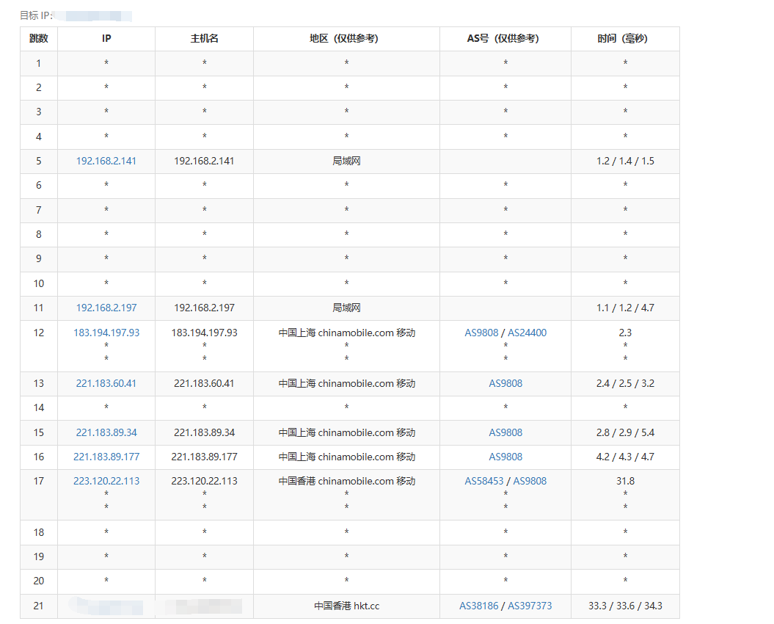Open the 192.168.2.141 link in IP column
Viewport: 774px width, 624px height.
point(106,161)
